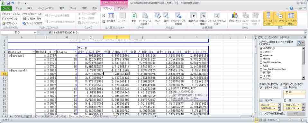
Task: Refresh (更新) the pivot table data
Action: (x=134, y=18)
